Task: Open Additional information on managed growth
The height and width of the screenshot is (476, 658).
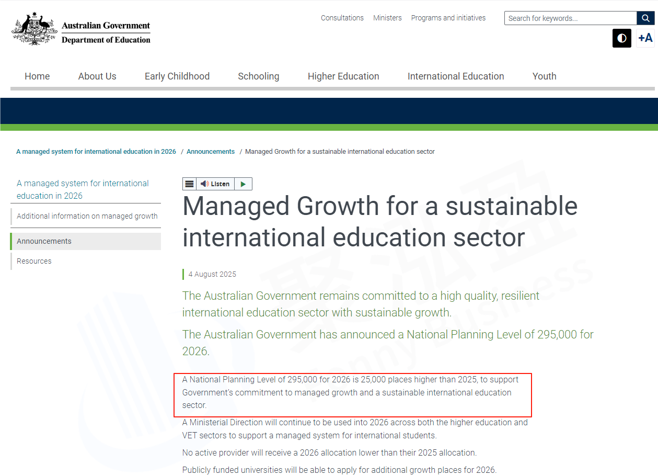Action: tap(87, 216)
